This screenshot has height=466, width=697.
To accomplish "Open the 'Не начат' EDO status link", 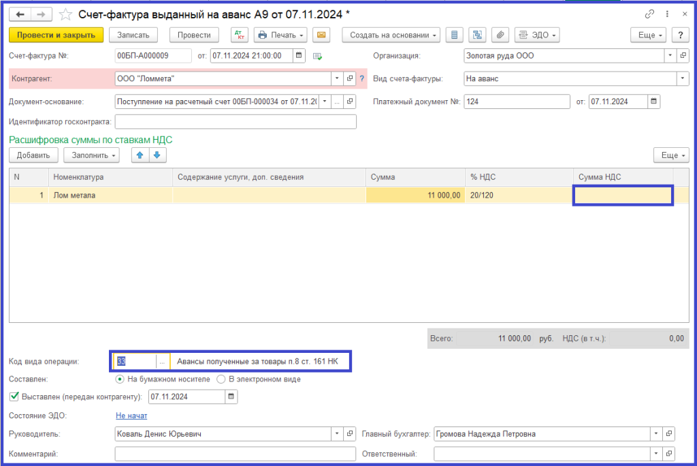I will click(x=131, y=416).
